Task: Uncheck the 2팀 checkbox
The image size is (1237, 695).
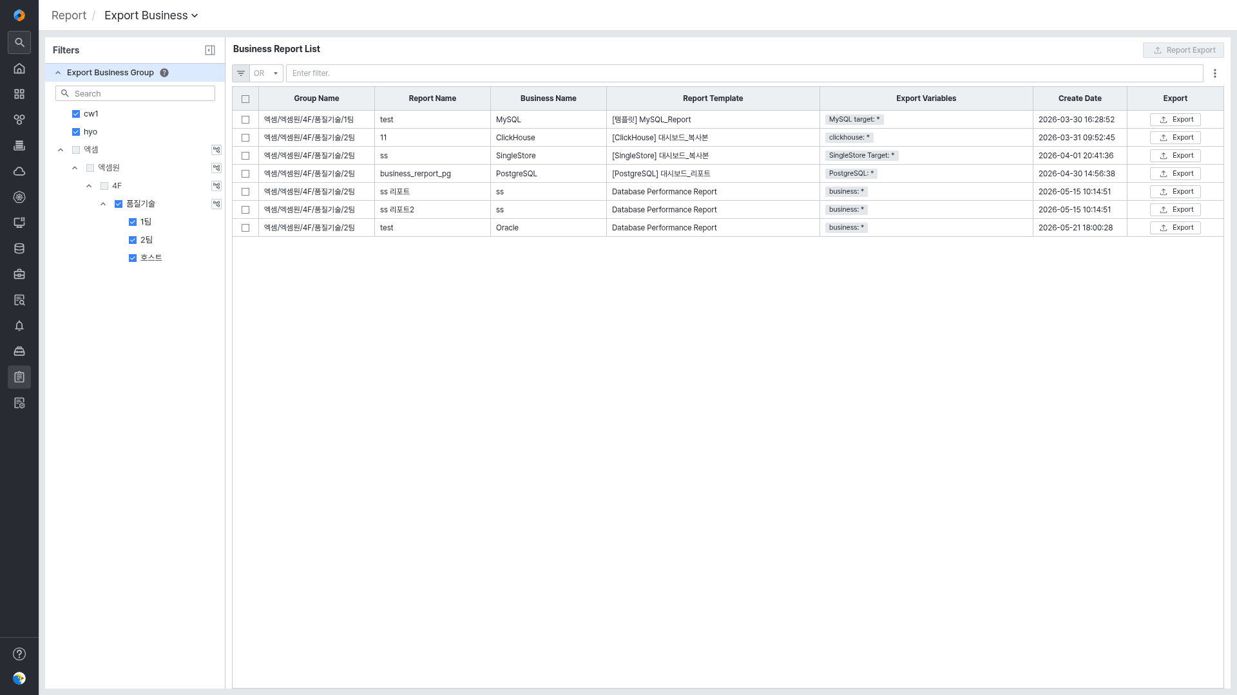Action: (133, 240)
